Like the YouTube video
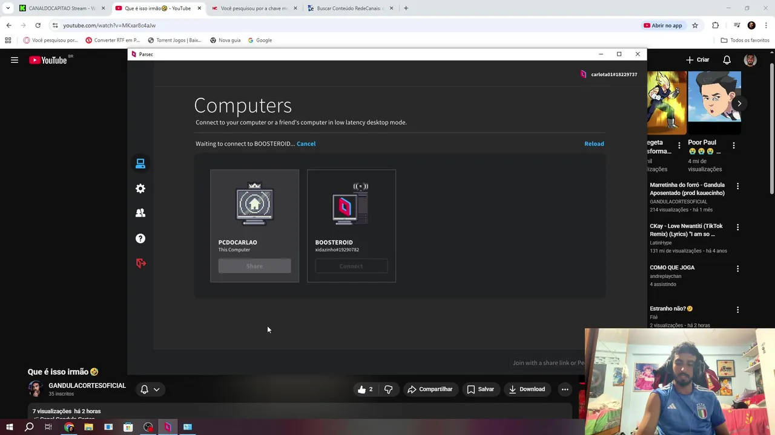 pyautogui.click(x=366, y=390)
